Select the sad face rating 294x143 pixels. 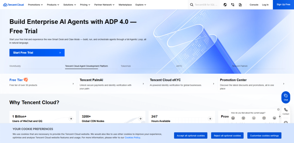pyautogui.click(x=243, y=118)
